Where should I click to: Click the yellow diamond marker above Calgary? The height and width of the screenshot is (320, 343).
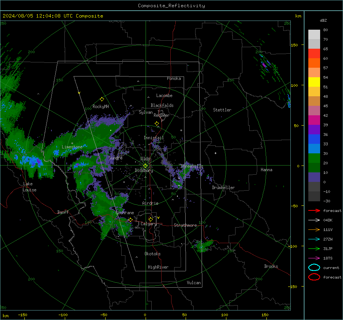151,219
